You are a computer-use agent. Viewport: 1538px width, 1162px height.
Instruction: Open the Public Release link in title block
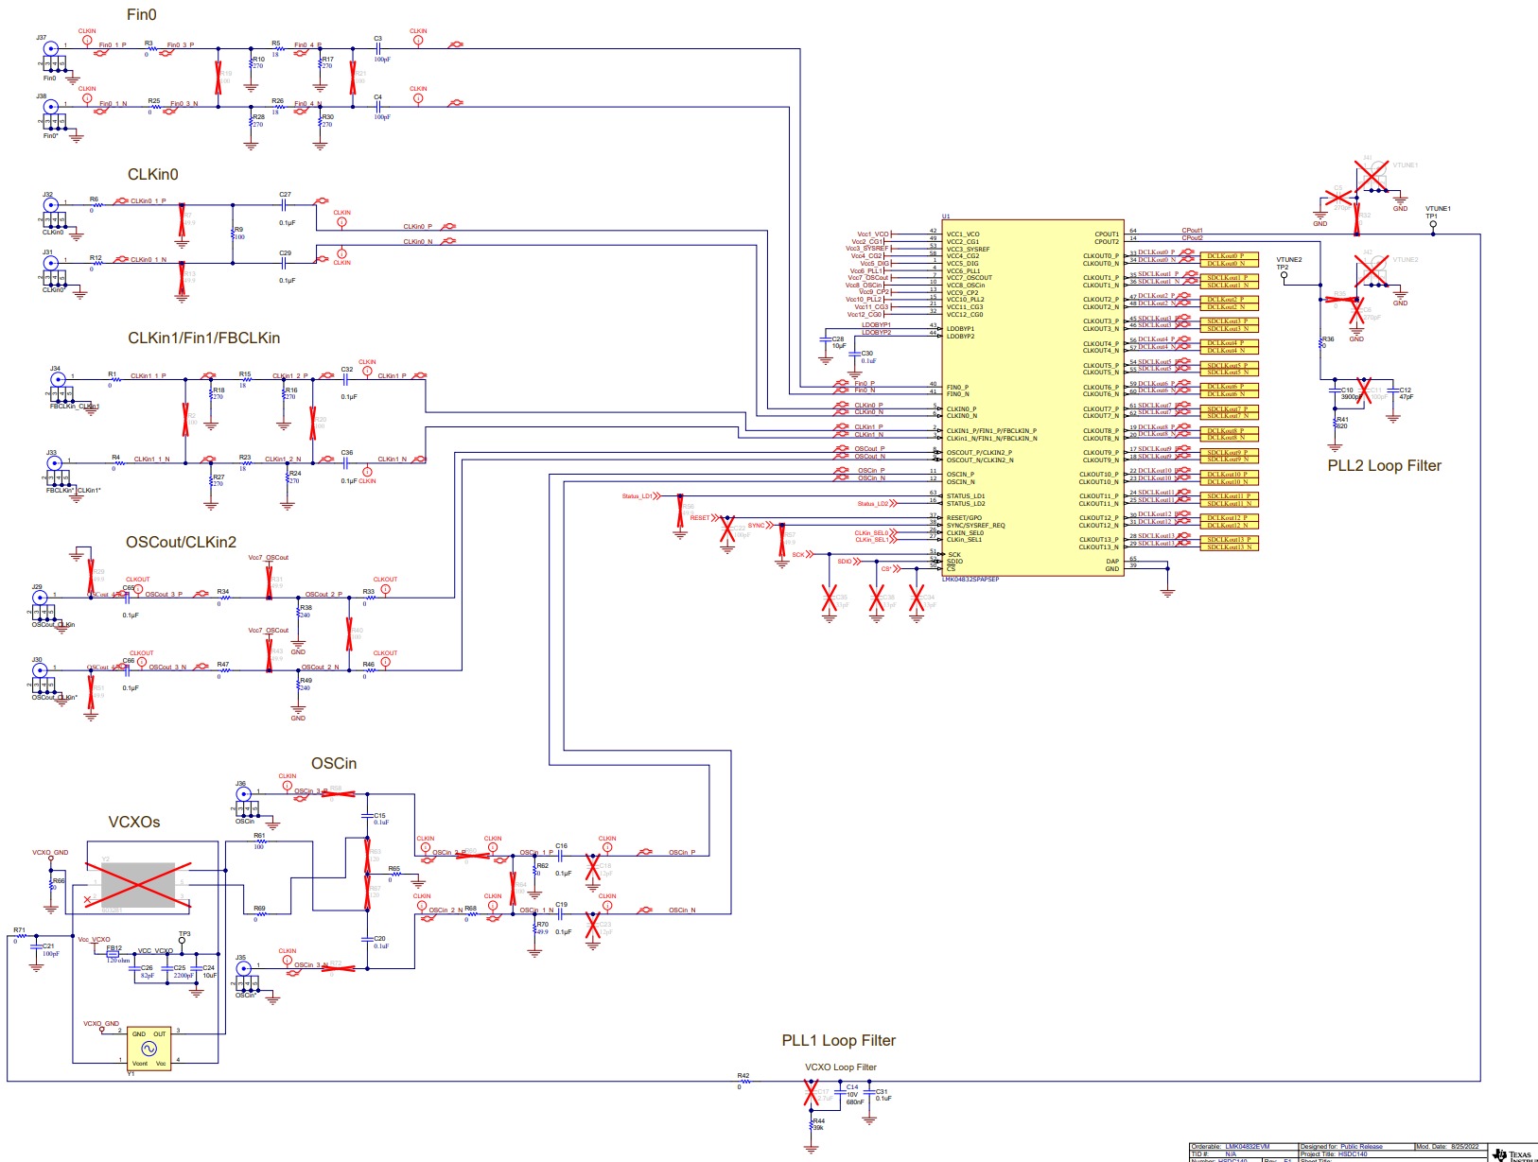(1362, 1144)
